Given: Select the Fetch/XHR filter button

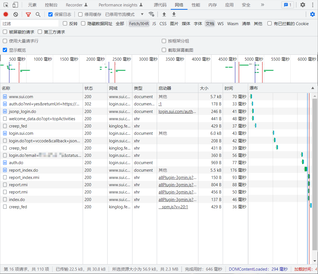Looking at the screenshot, I should coord(139,24).
